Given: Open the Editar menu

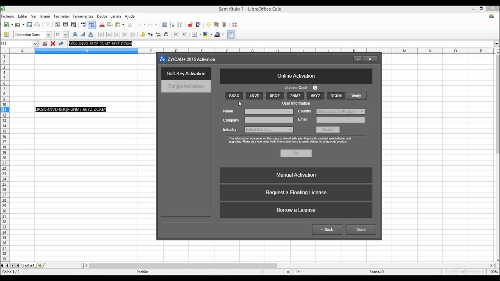Looking at the screenshot, I should 23,16.
